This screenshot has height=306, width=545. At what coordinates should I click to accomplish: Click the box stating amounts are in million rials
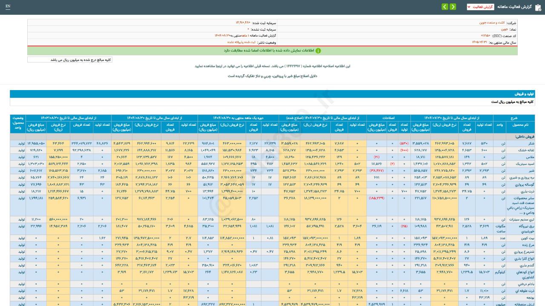(x=70, y=60)
